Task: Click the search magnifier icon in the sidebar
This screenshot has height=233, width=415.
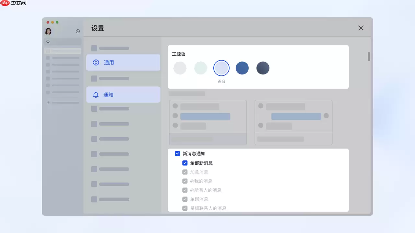Action: pos(48,41)
